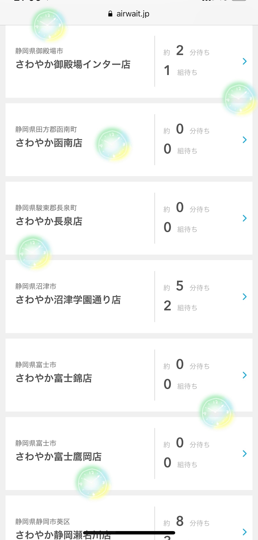Choose the さわやか長泉店 store title
Image resolution: width=258 pixels, height=540 pixels.
[49, 221]
